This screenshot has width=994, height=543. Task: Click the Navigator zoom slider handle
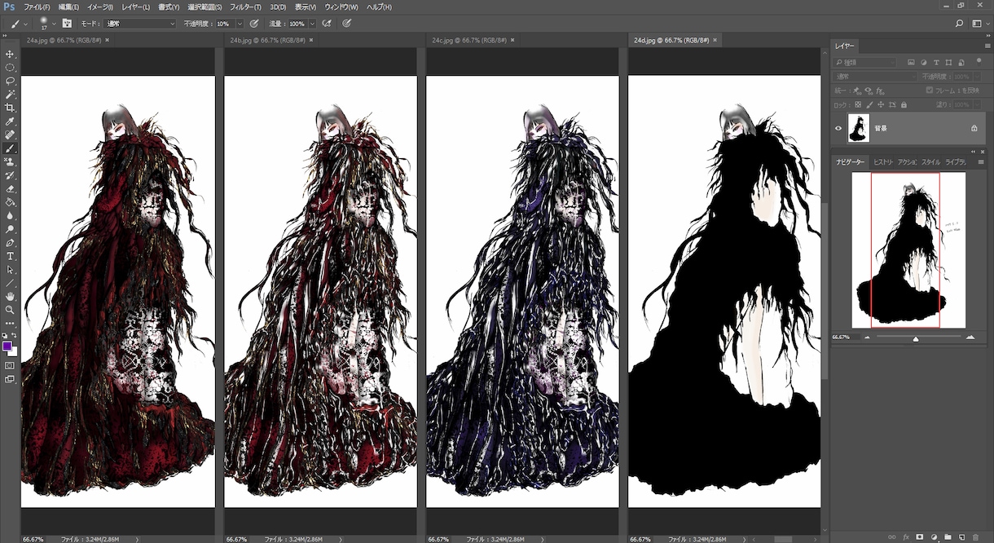(916, 338)
